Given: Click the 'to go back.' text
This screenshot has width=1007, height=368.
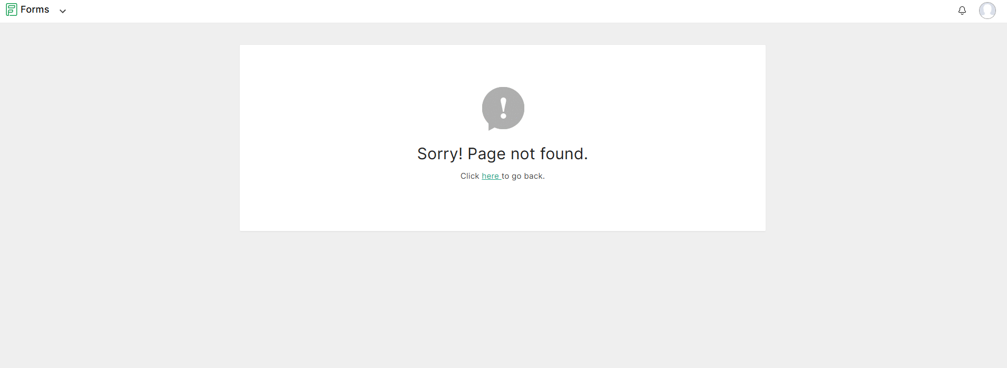Looking at the screenshot, I should tap(523, 176).
